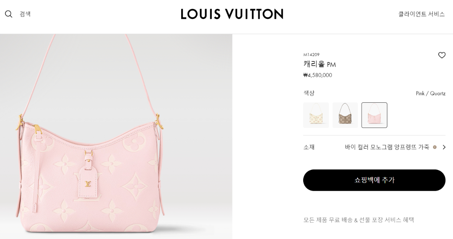Click the 검색 search label
The height and width of the screenshot is (239, 453).
[25, 14]
